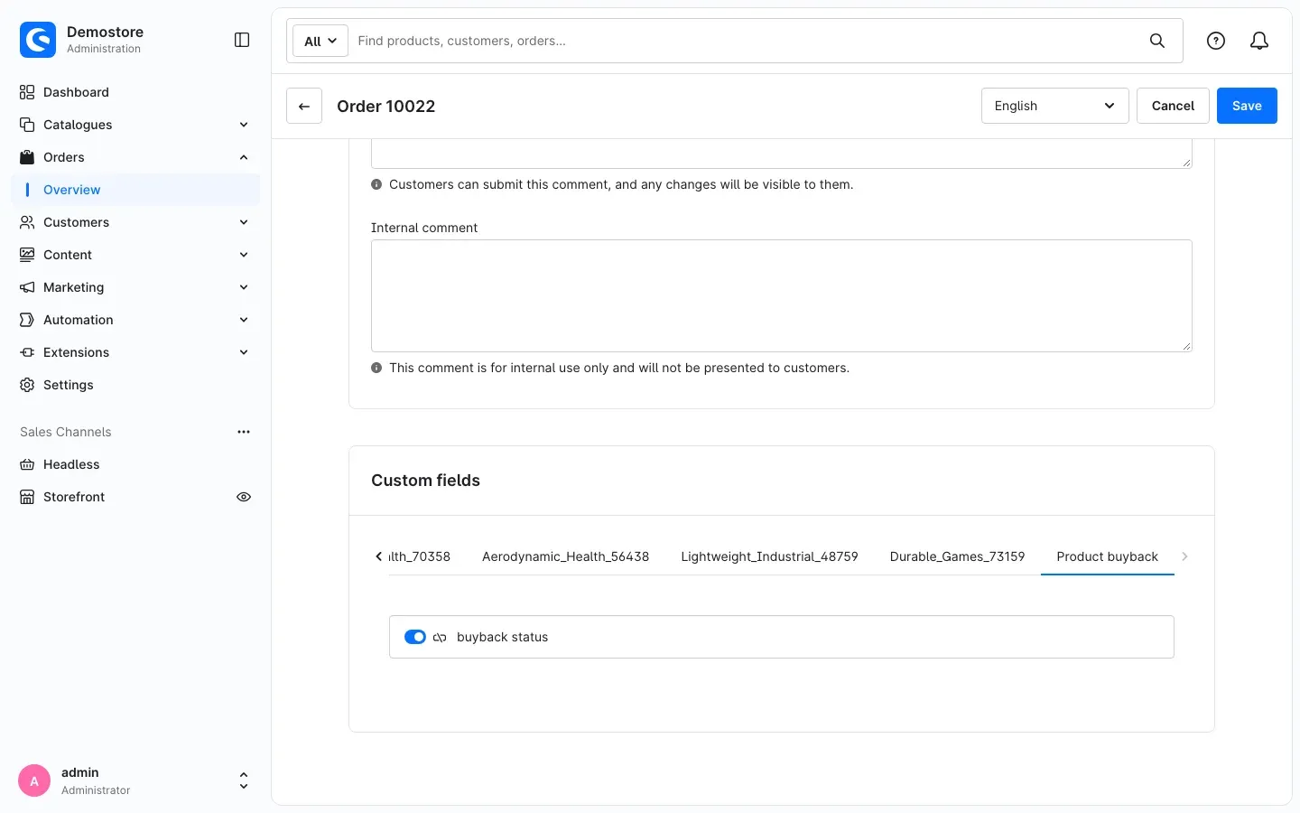Go back using the arrow button
The width and height of the screenshot is (1300, 813).
coord(304,106)
